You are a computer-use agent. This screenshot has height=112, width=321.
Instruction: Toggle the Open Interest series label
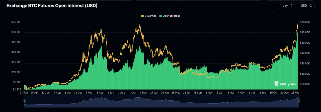tap(171, 16)
